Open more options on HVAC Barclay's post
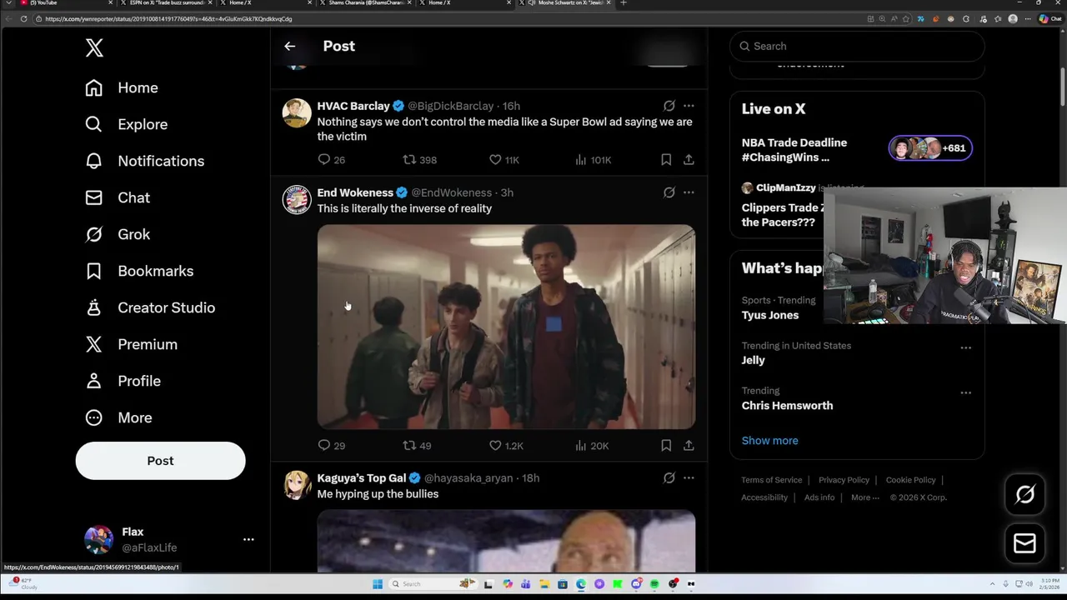This screenshot has height=600, width=1067. [689, 106]
